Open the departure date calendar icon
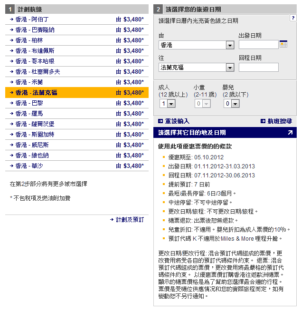The height and width of the screenshot is (312, 301). (283, 44)
